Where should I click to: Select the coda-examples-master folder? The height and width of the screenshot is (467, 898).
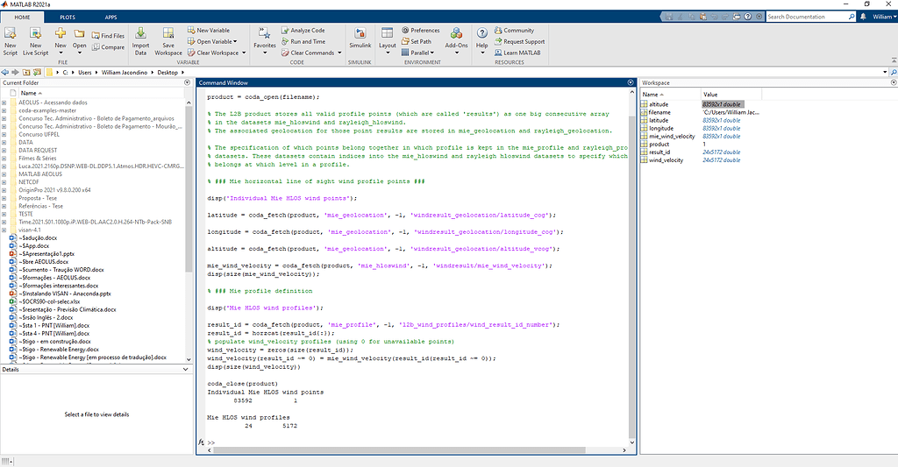[47, 110]
